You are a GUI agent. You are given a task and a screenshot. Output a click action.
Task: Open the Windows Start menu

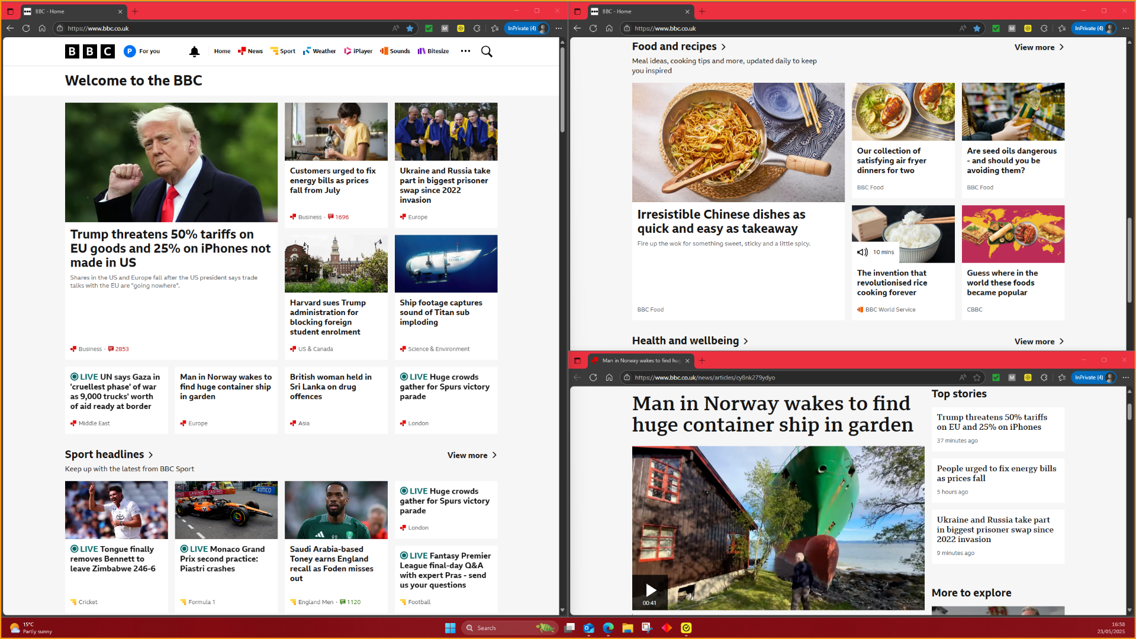click(x=450, y=628)
